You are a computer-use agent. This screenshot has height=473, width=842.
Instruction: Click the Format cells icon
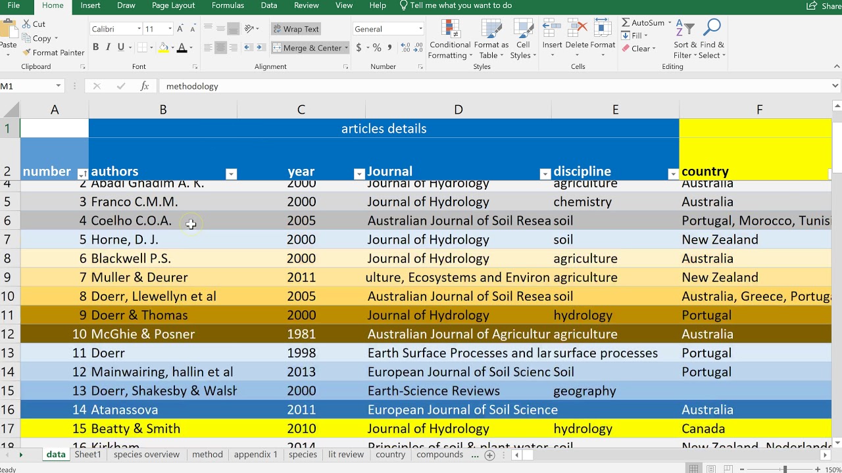(603, 29)
